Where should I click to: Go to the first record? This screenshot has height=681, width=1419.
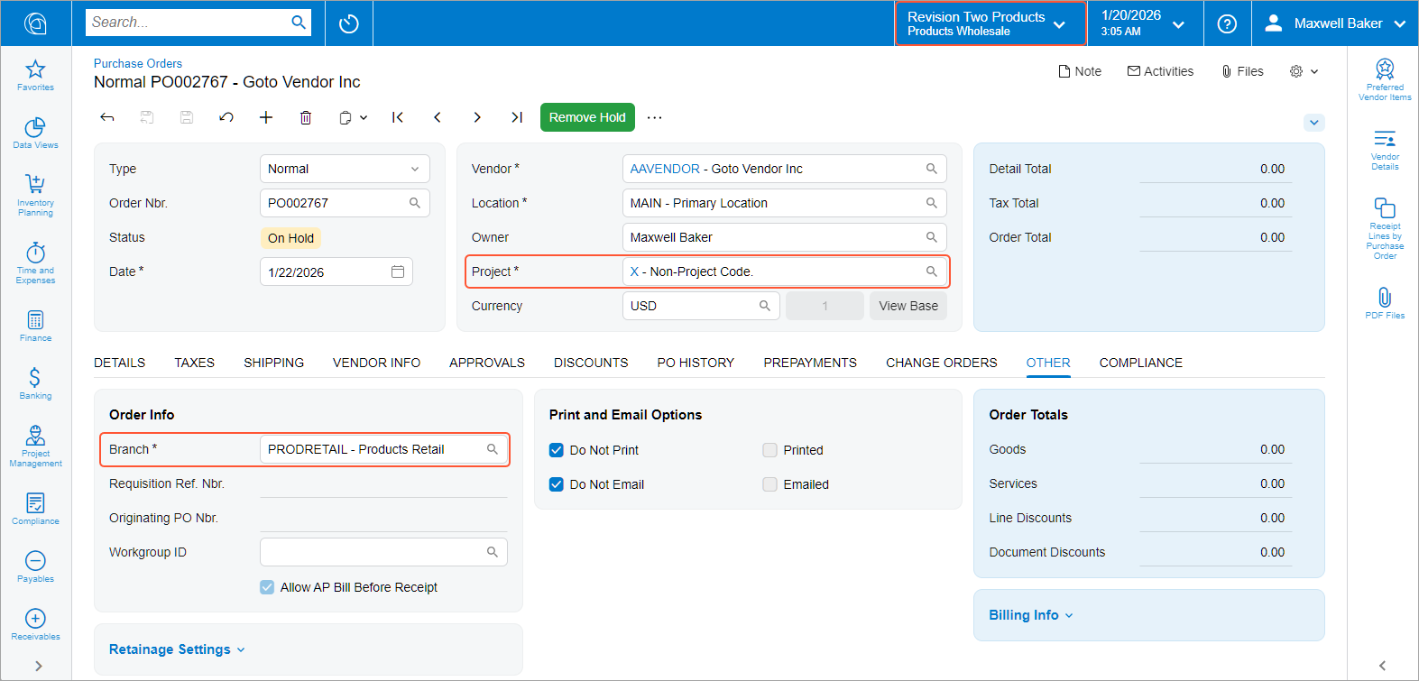coord(398,117)
